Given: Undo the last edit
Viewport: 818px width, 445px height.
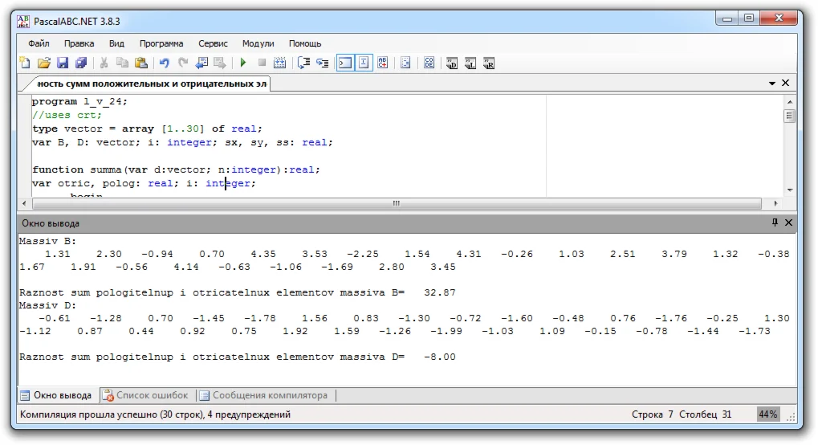Looking at the screenshot, I should pos(164,63).
